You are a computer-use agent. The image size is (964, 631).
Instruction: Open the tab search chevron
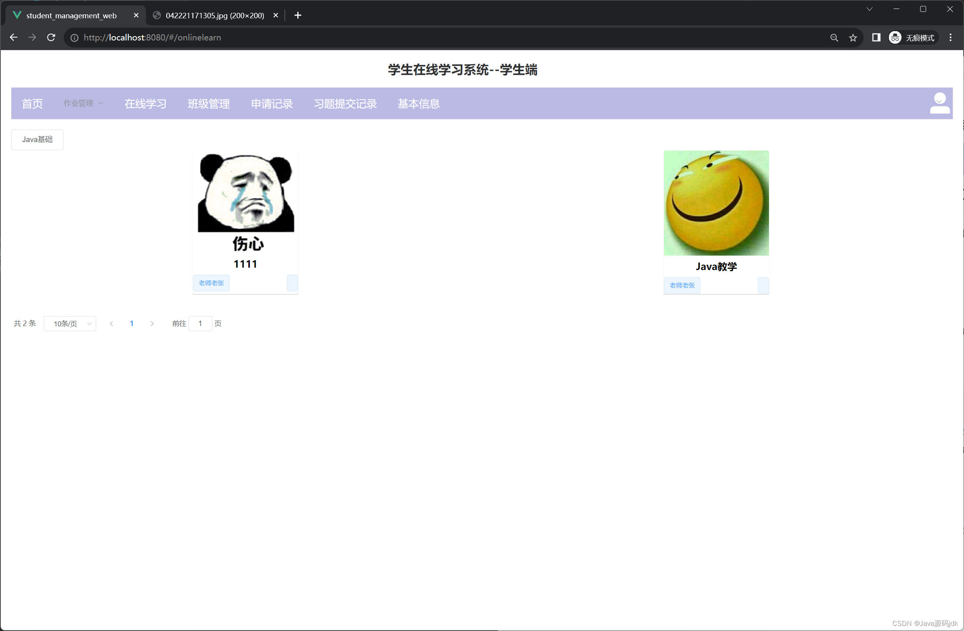pos(869,9)
